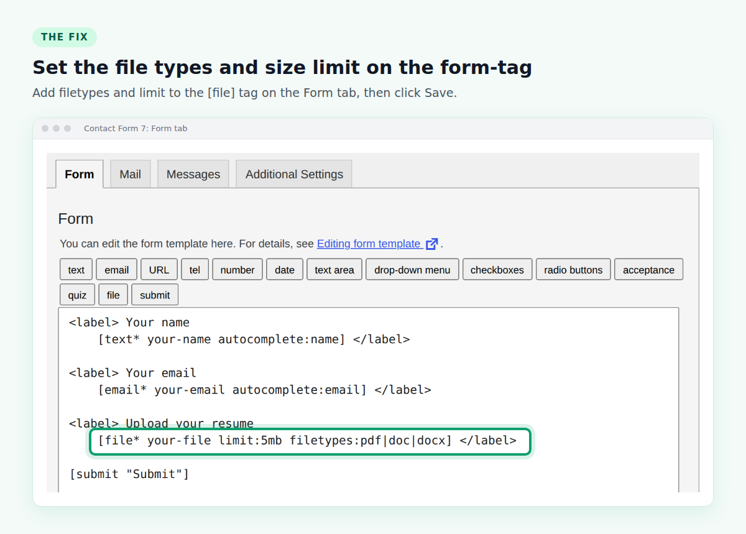Viewport: 746px width, 534px height.
Task: Click the line with [file* your-file limit:5mb
Action: [307, 441]
